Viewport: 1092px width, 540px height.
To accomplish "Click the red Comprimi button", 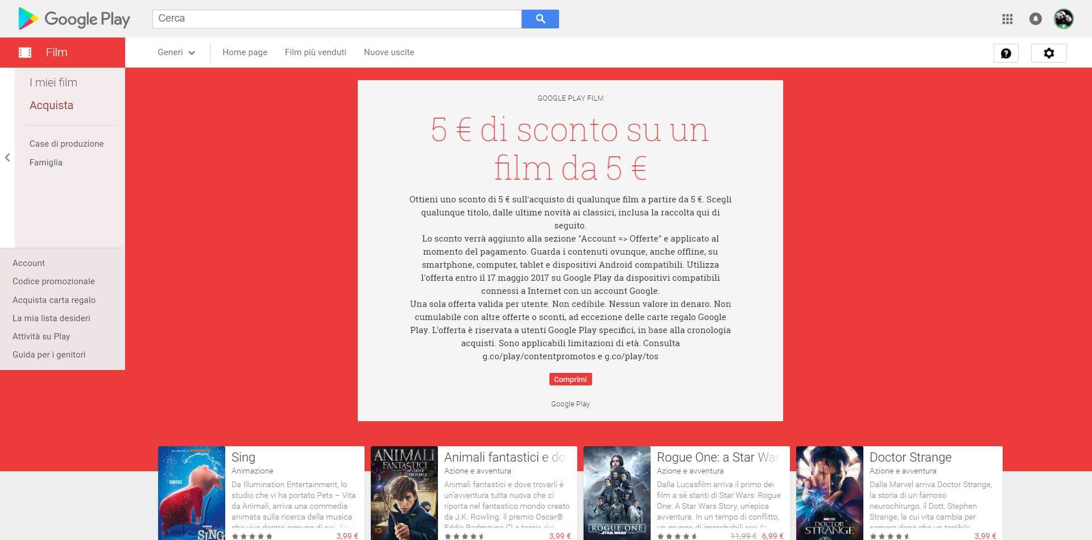I will pyautogui.click(x=570, y=379).
